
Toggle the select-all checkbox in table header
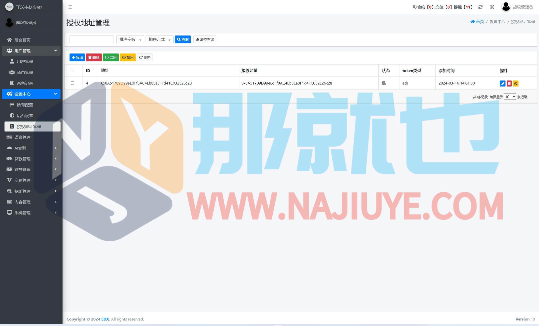[72, 70]
